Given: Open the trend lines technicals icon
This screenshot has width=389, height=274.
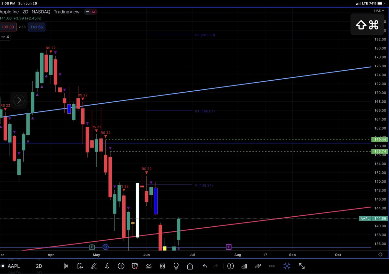Looking at the screenshot, I should coord(258,266).
